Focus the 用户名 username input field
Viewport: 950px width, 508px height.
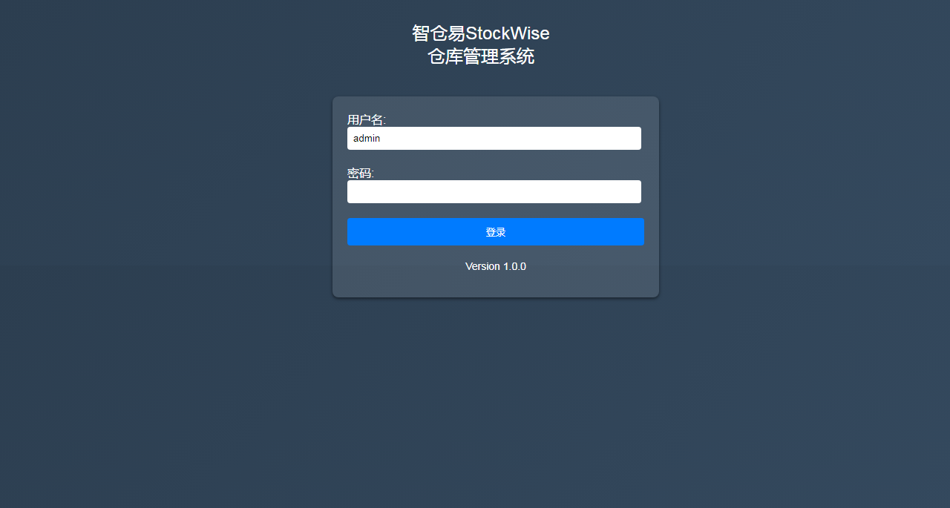(494, 138)
